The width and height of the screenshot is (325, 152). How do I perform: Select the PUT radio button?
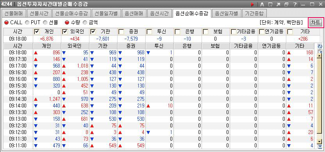click(x=27, y=22)
